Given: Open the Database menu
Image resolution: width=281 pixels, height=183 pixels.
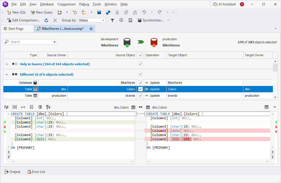Looking at the screenshot, I should [47, 4].
